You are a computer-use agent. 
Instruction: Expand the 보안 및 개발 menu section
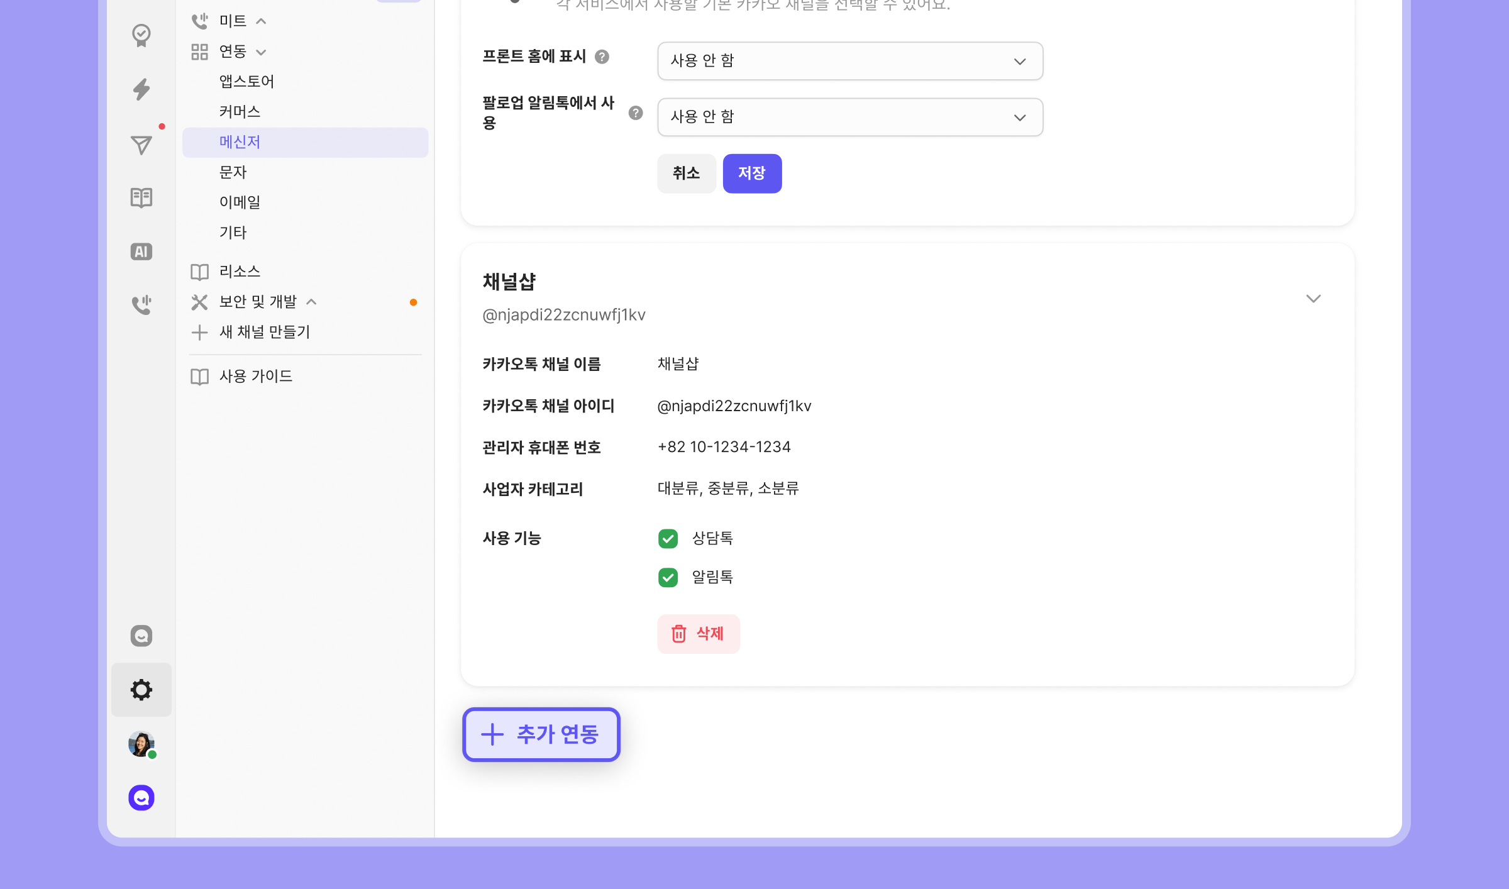point(258,302)
